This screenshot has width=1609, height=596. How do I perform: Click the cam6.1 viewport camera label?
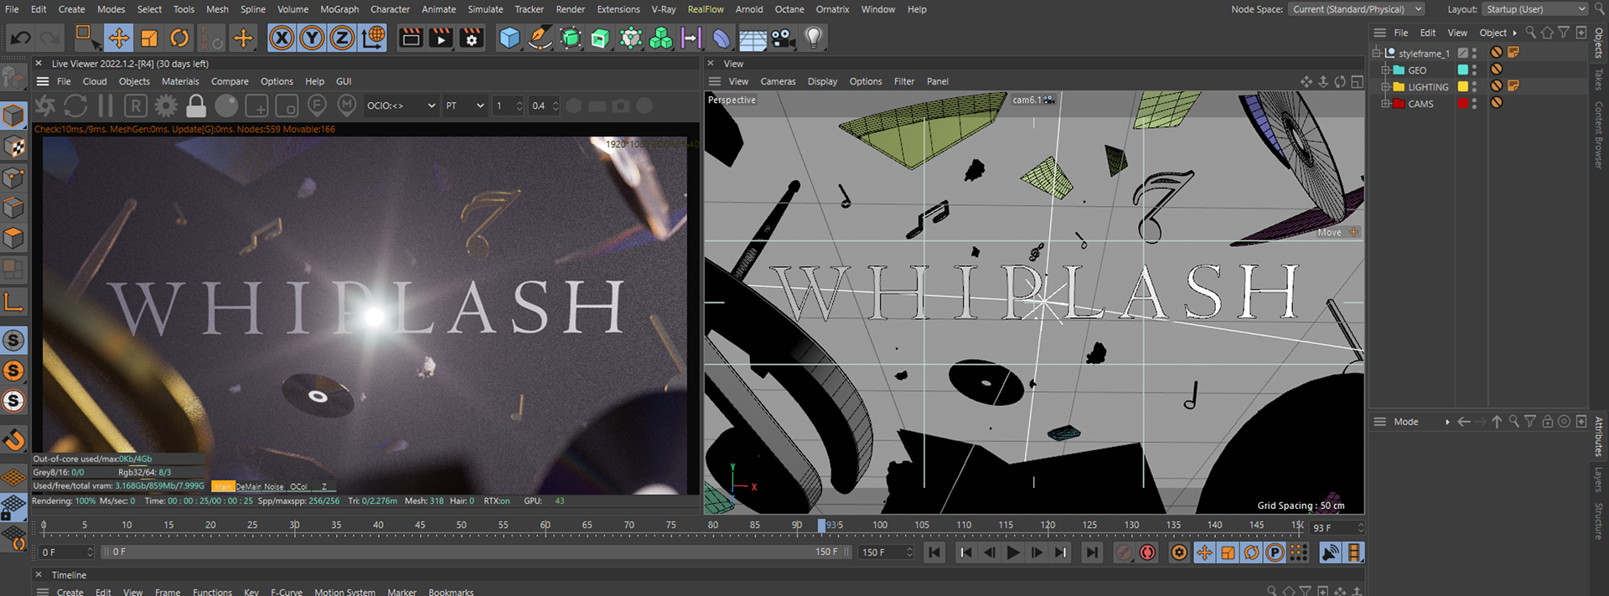click(x=1027, y=100)
